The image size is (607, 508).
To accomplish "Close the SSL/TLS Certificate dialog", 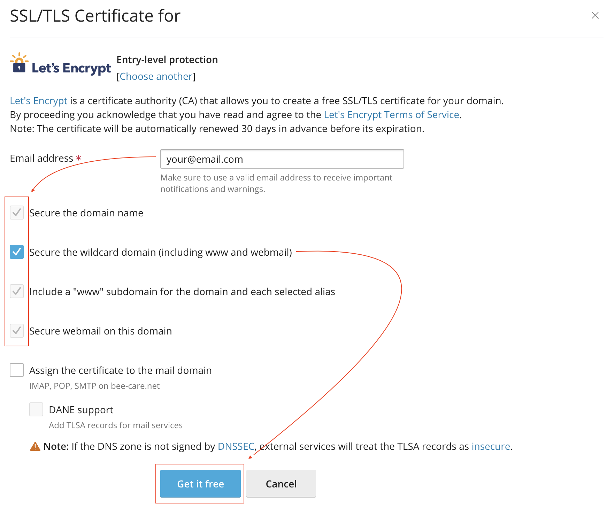I will pyautogui.click(x=595, y=15).
